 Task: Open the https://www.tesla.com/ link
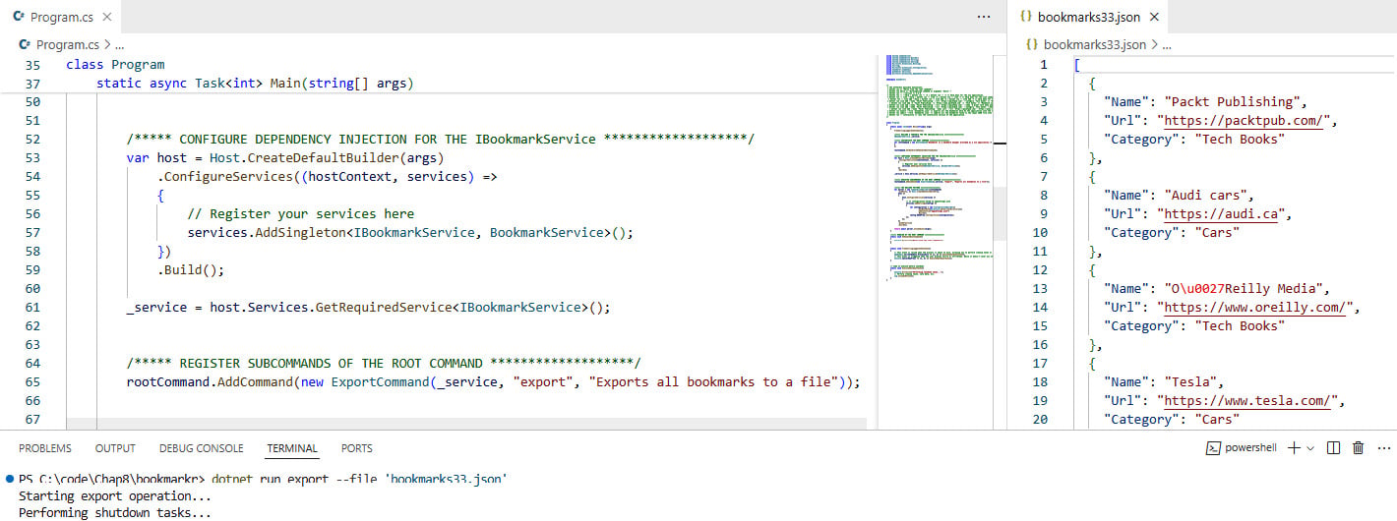click(x=1247, y=400)
